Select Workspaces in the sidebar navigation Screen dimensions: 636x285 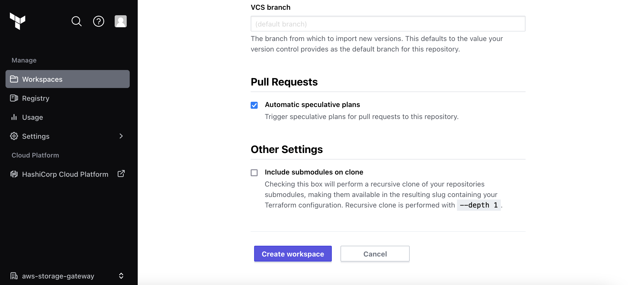pos(42,79)
